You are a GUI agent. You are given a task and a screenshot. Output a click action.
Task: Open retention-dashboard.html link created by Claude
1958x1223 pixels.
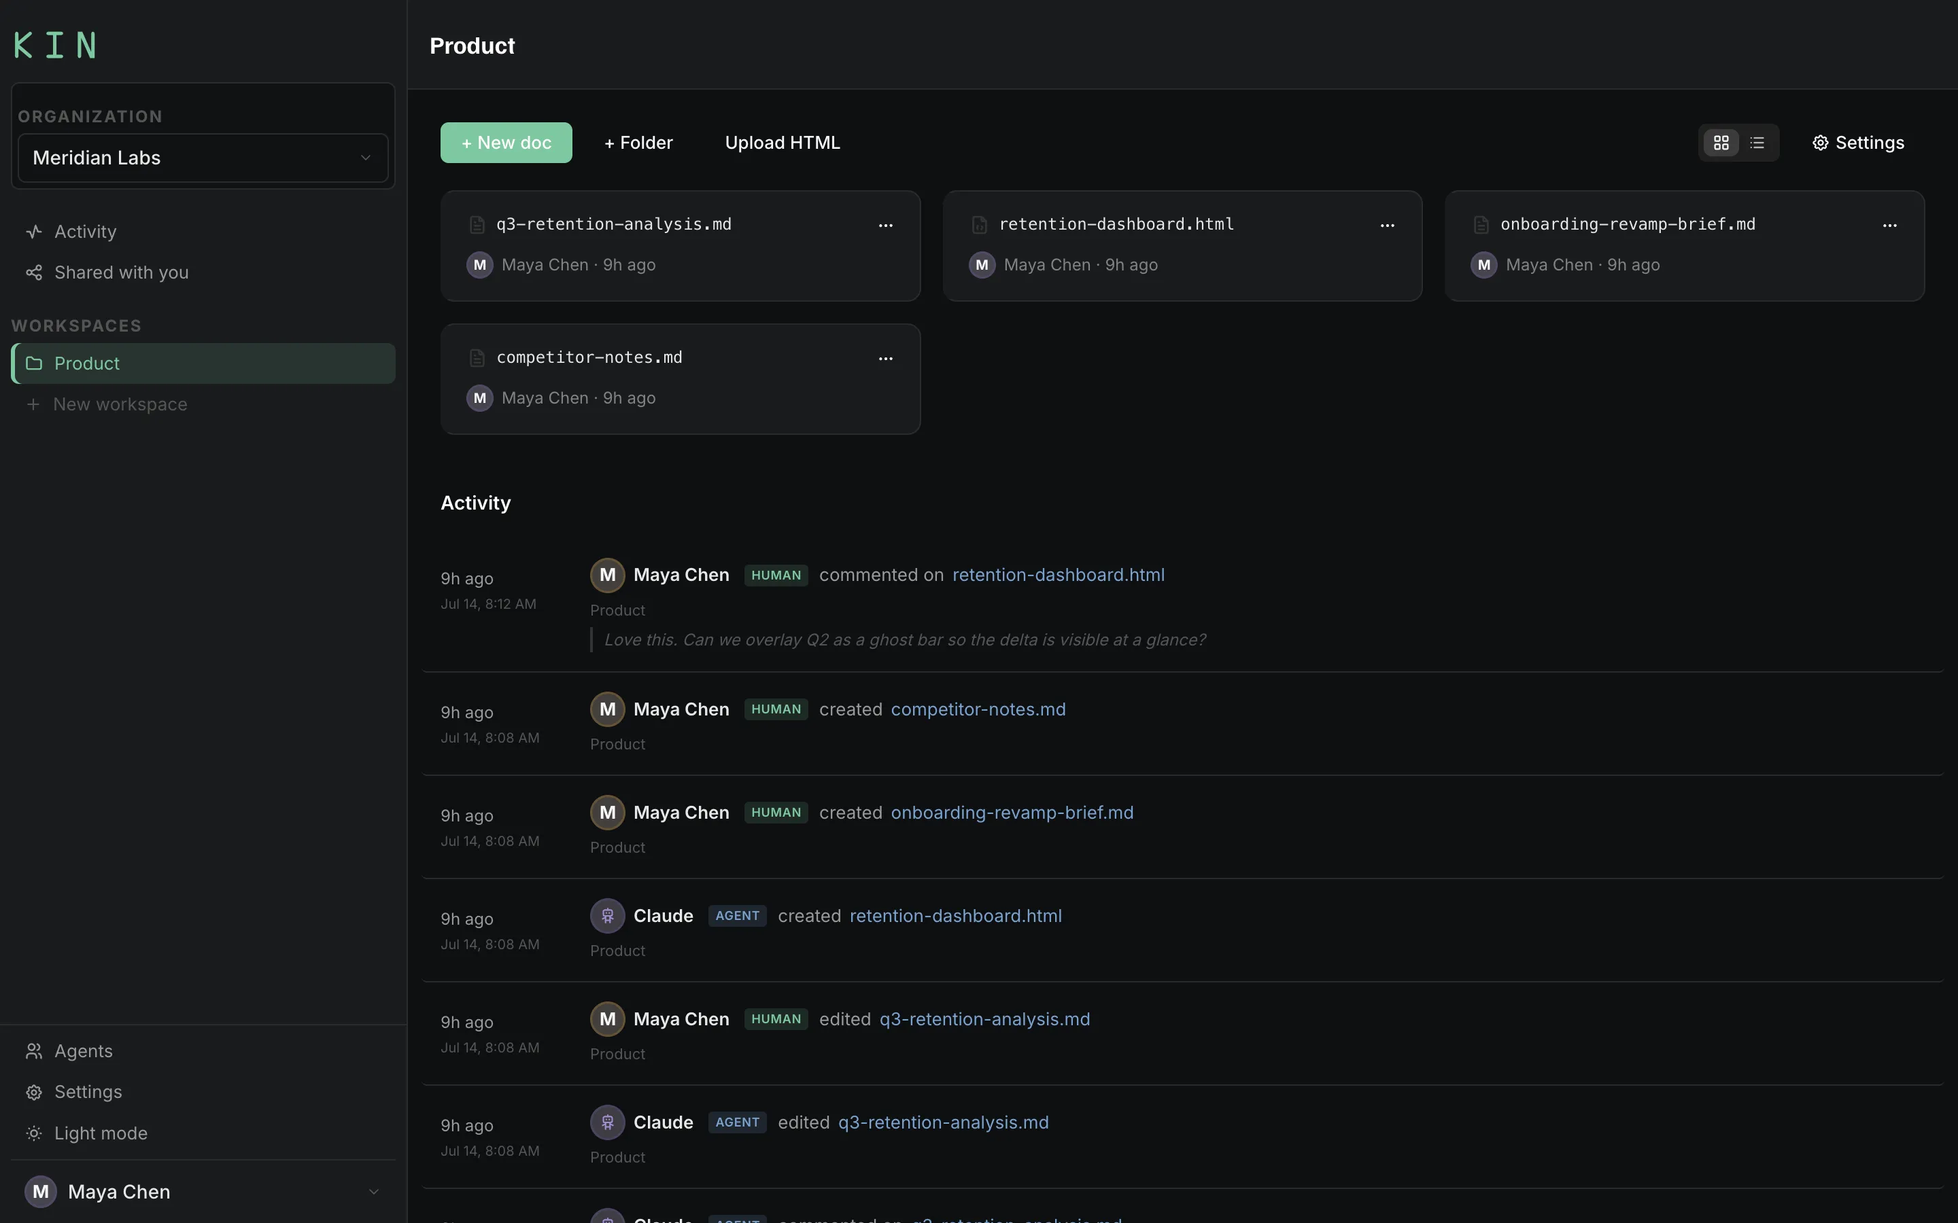pyautogui.click(x=955, y=916)
